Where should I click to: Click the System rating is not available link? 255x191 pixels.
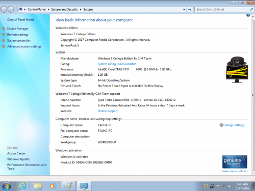(x=117, y=64)
